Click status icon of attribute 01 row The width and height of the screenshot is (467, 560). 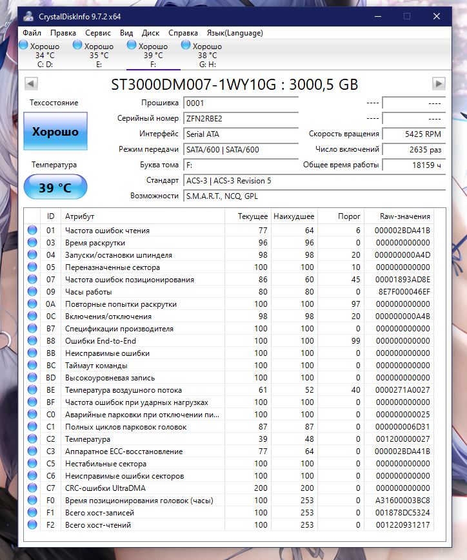(32, 230)
